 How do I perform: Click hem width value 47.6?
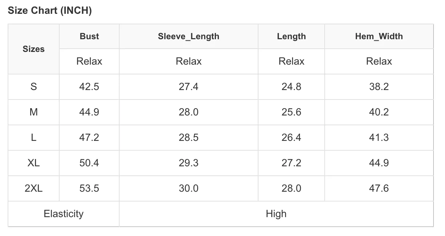point(379,188)
